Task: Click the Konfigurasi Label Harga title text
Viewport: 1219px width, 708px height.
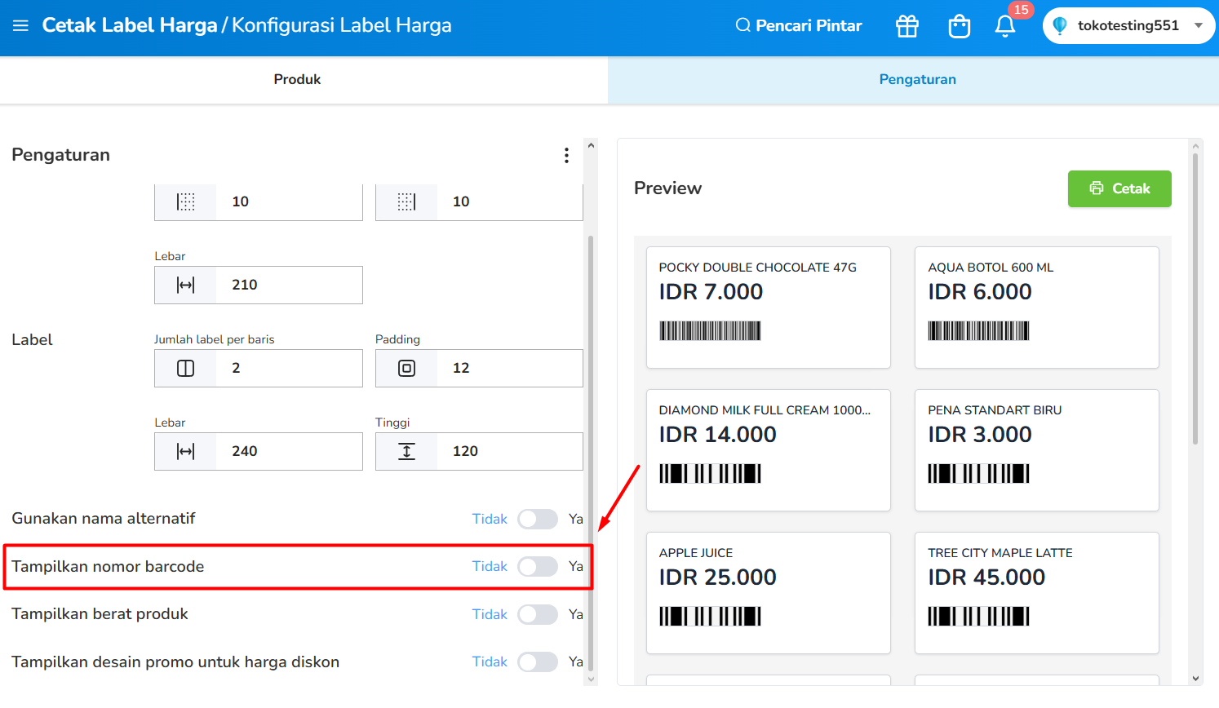Action: click(x=342, y=25)
